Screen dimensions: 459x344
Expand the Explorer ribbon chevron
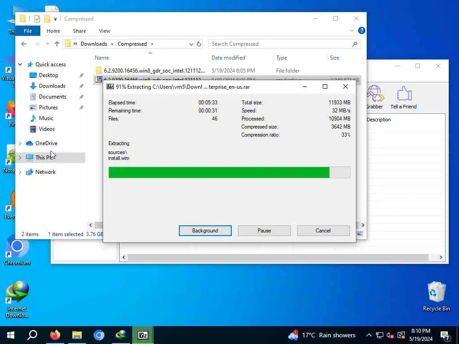(x=351, y=31)
